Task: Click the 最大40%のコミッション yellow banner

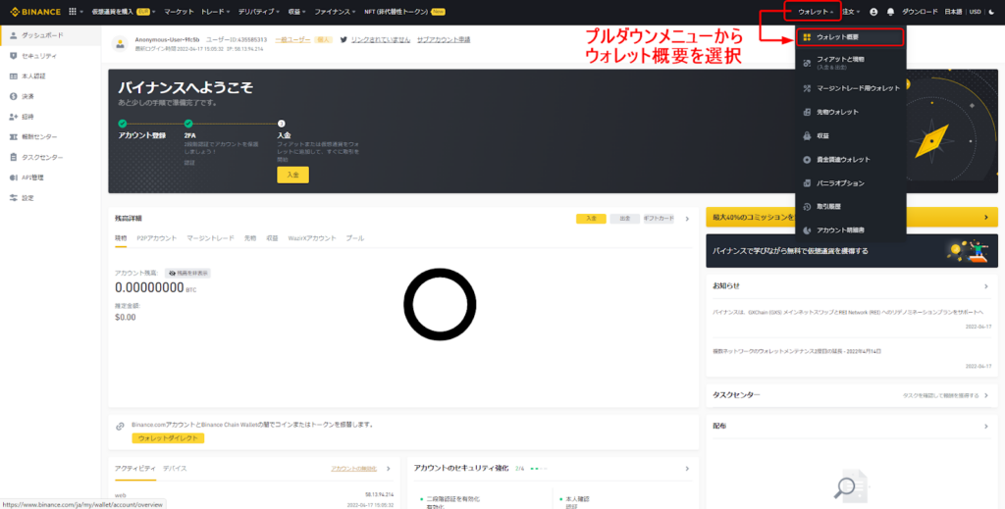Action: [852, 217]
